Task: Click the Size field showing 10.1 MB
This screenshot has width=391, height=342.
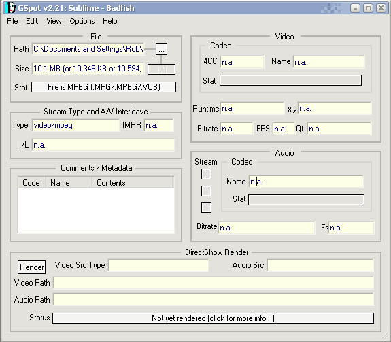Action: 88,69
